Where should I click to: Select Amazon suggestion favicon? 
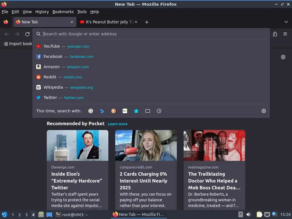tap(38, 67)
